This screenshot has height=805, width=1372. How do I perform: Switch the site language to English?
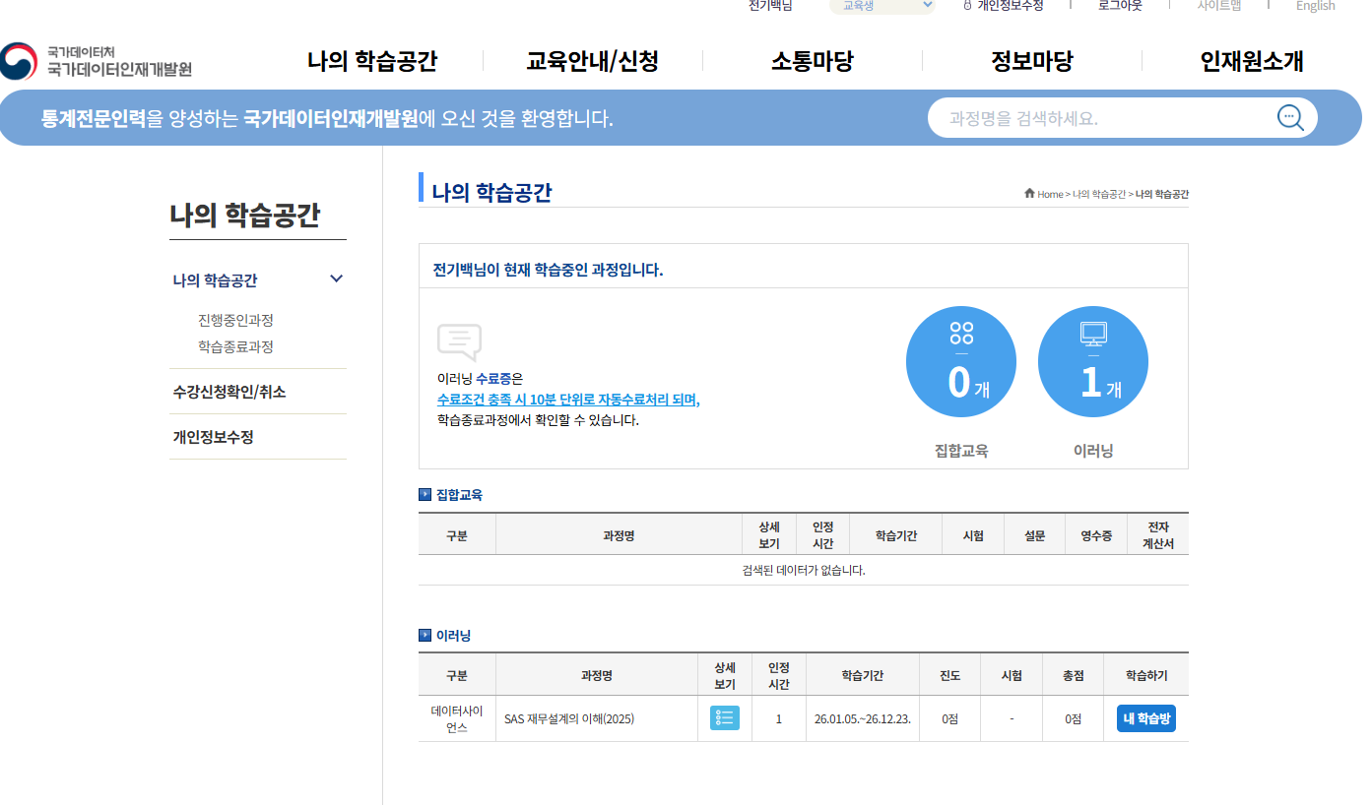[1315, 6]
